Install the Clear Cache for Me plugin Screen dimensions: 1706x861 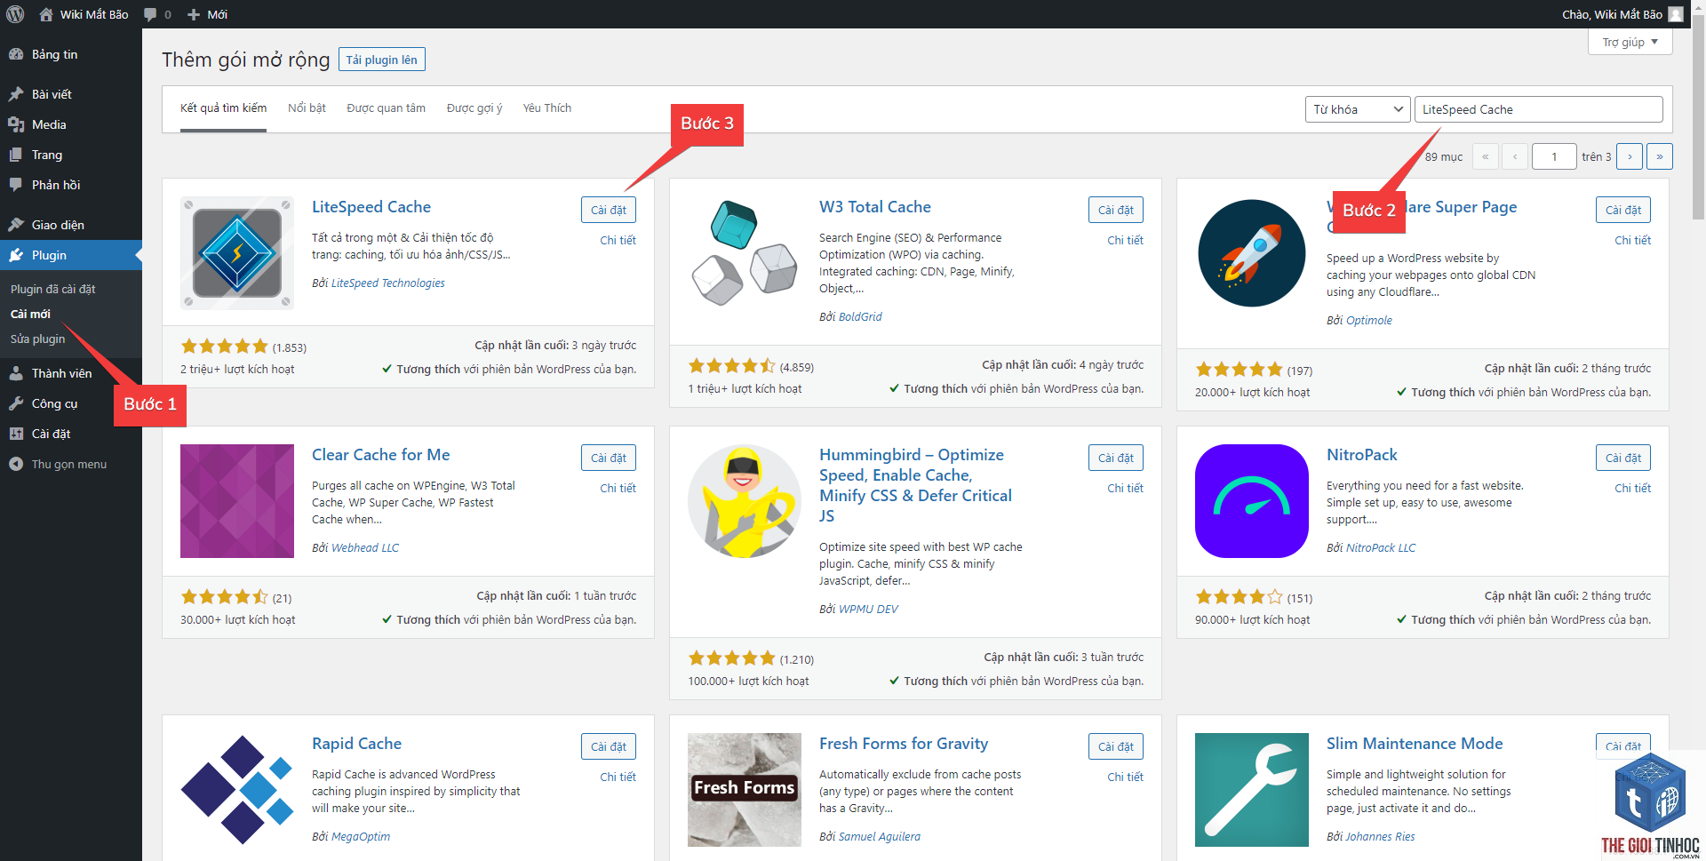point(609,458)
